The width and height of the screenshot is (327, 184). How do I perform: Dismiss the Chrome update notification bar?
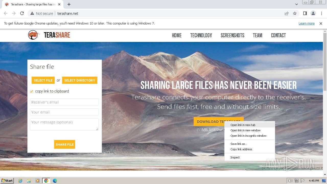(321, 23)
